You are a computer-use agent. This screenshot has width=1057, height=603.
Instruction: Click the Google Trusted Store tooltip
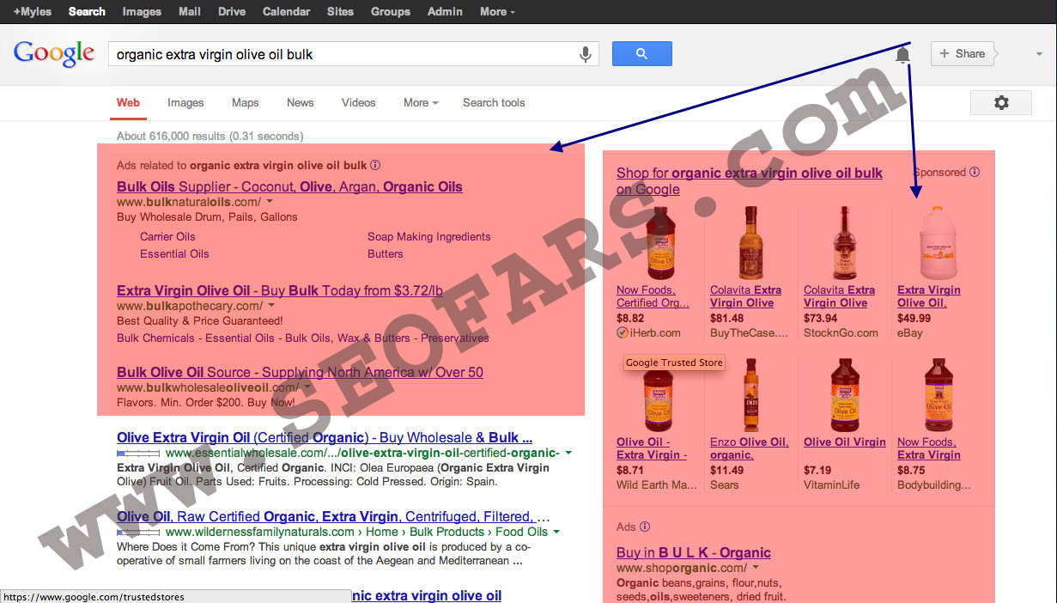tap(674, 362)
